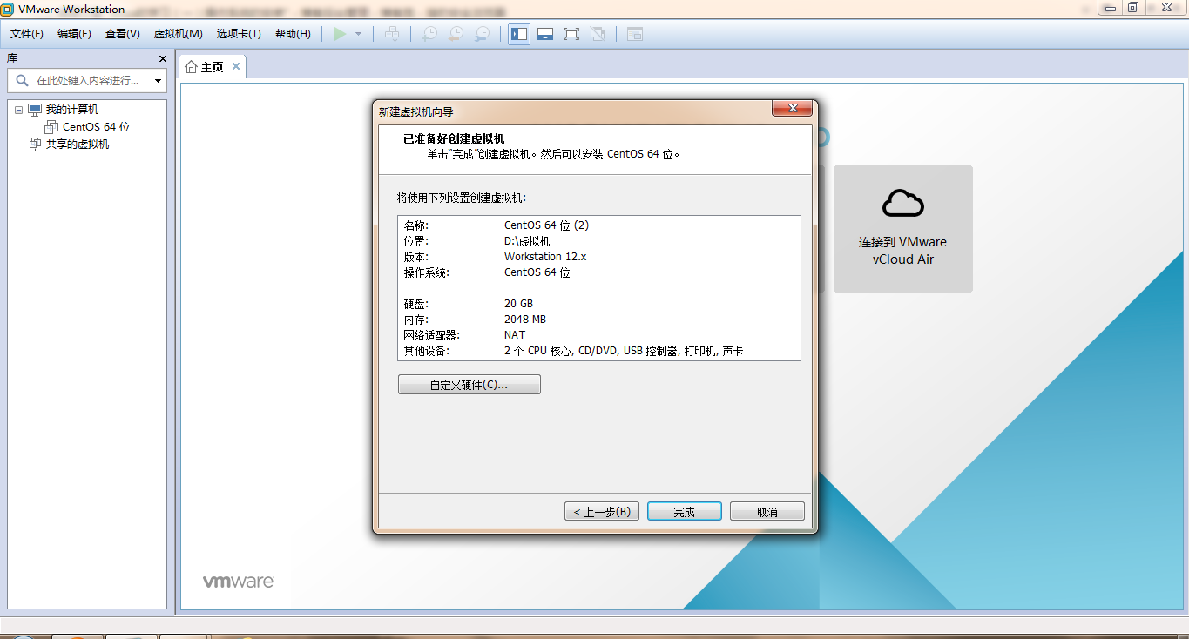
Task: Go back with the 上一步(B) button
Action: pos(602,512)
